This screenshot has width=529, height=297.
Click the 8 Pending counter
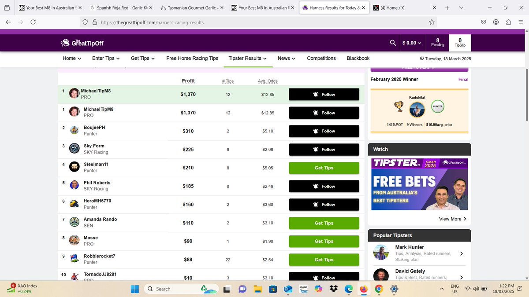pos(437,43)
